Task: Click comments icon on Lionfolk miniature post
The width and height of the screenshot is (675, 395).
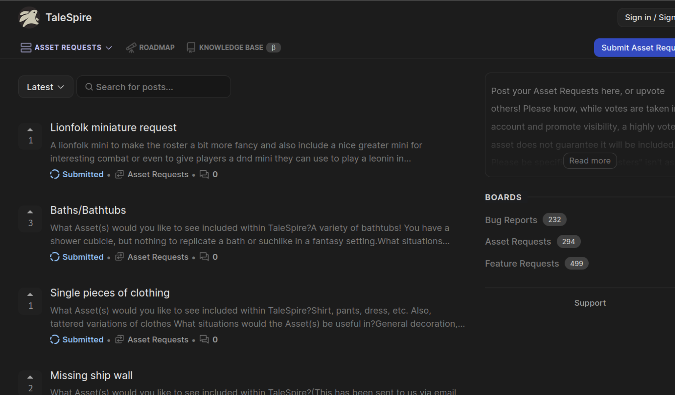Action: click(204, 174)
